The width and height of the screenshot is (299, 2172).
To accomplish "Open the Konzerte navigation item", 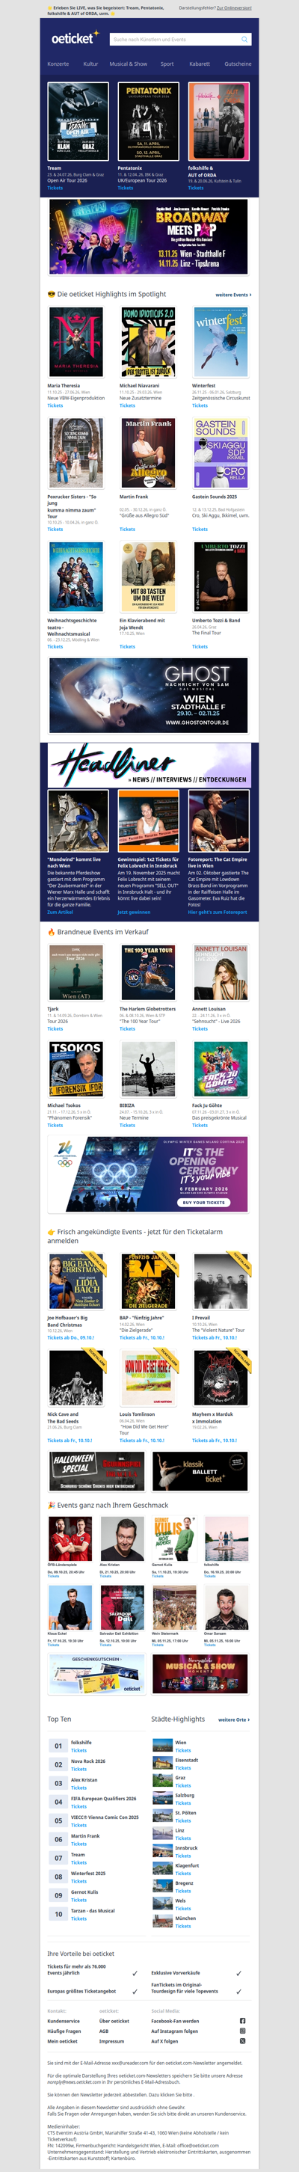I will coord(58,64).
